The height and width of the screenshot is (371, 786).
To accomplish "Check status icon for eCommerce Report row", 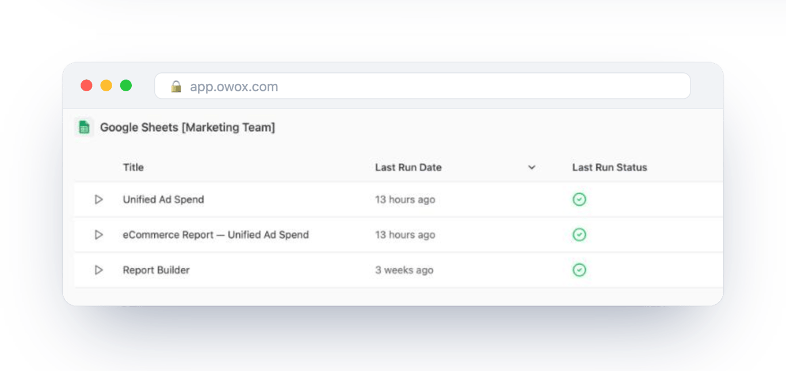I will (579, 235).
